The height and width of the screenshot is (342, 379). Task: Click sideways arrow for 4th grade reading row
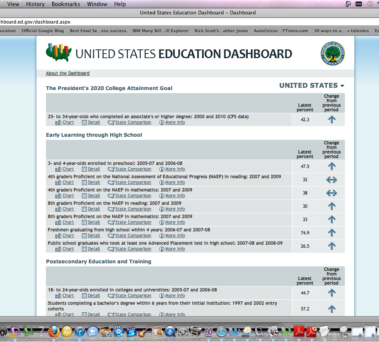pyautogui.click(x=332, y=180)
